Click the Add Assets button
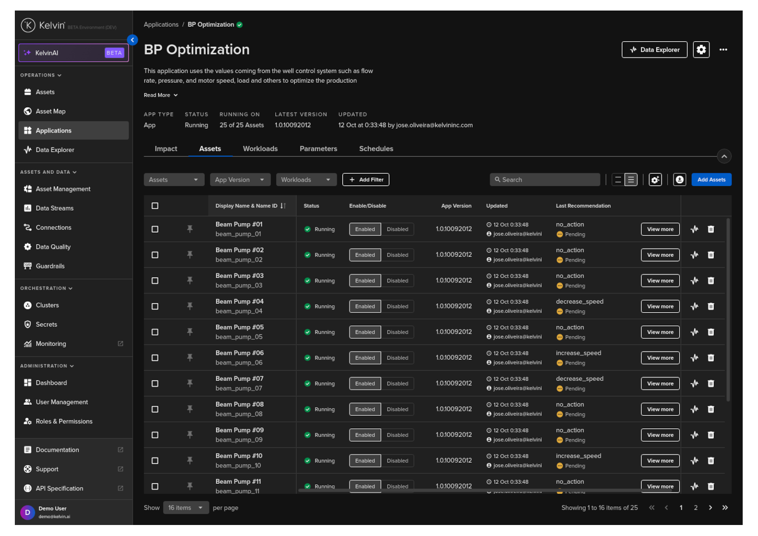 [711, 180]
